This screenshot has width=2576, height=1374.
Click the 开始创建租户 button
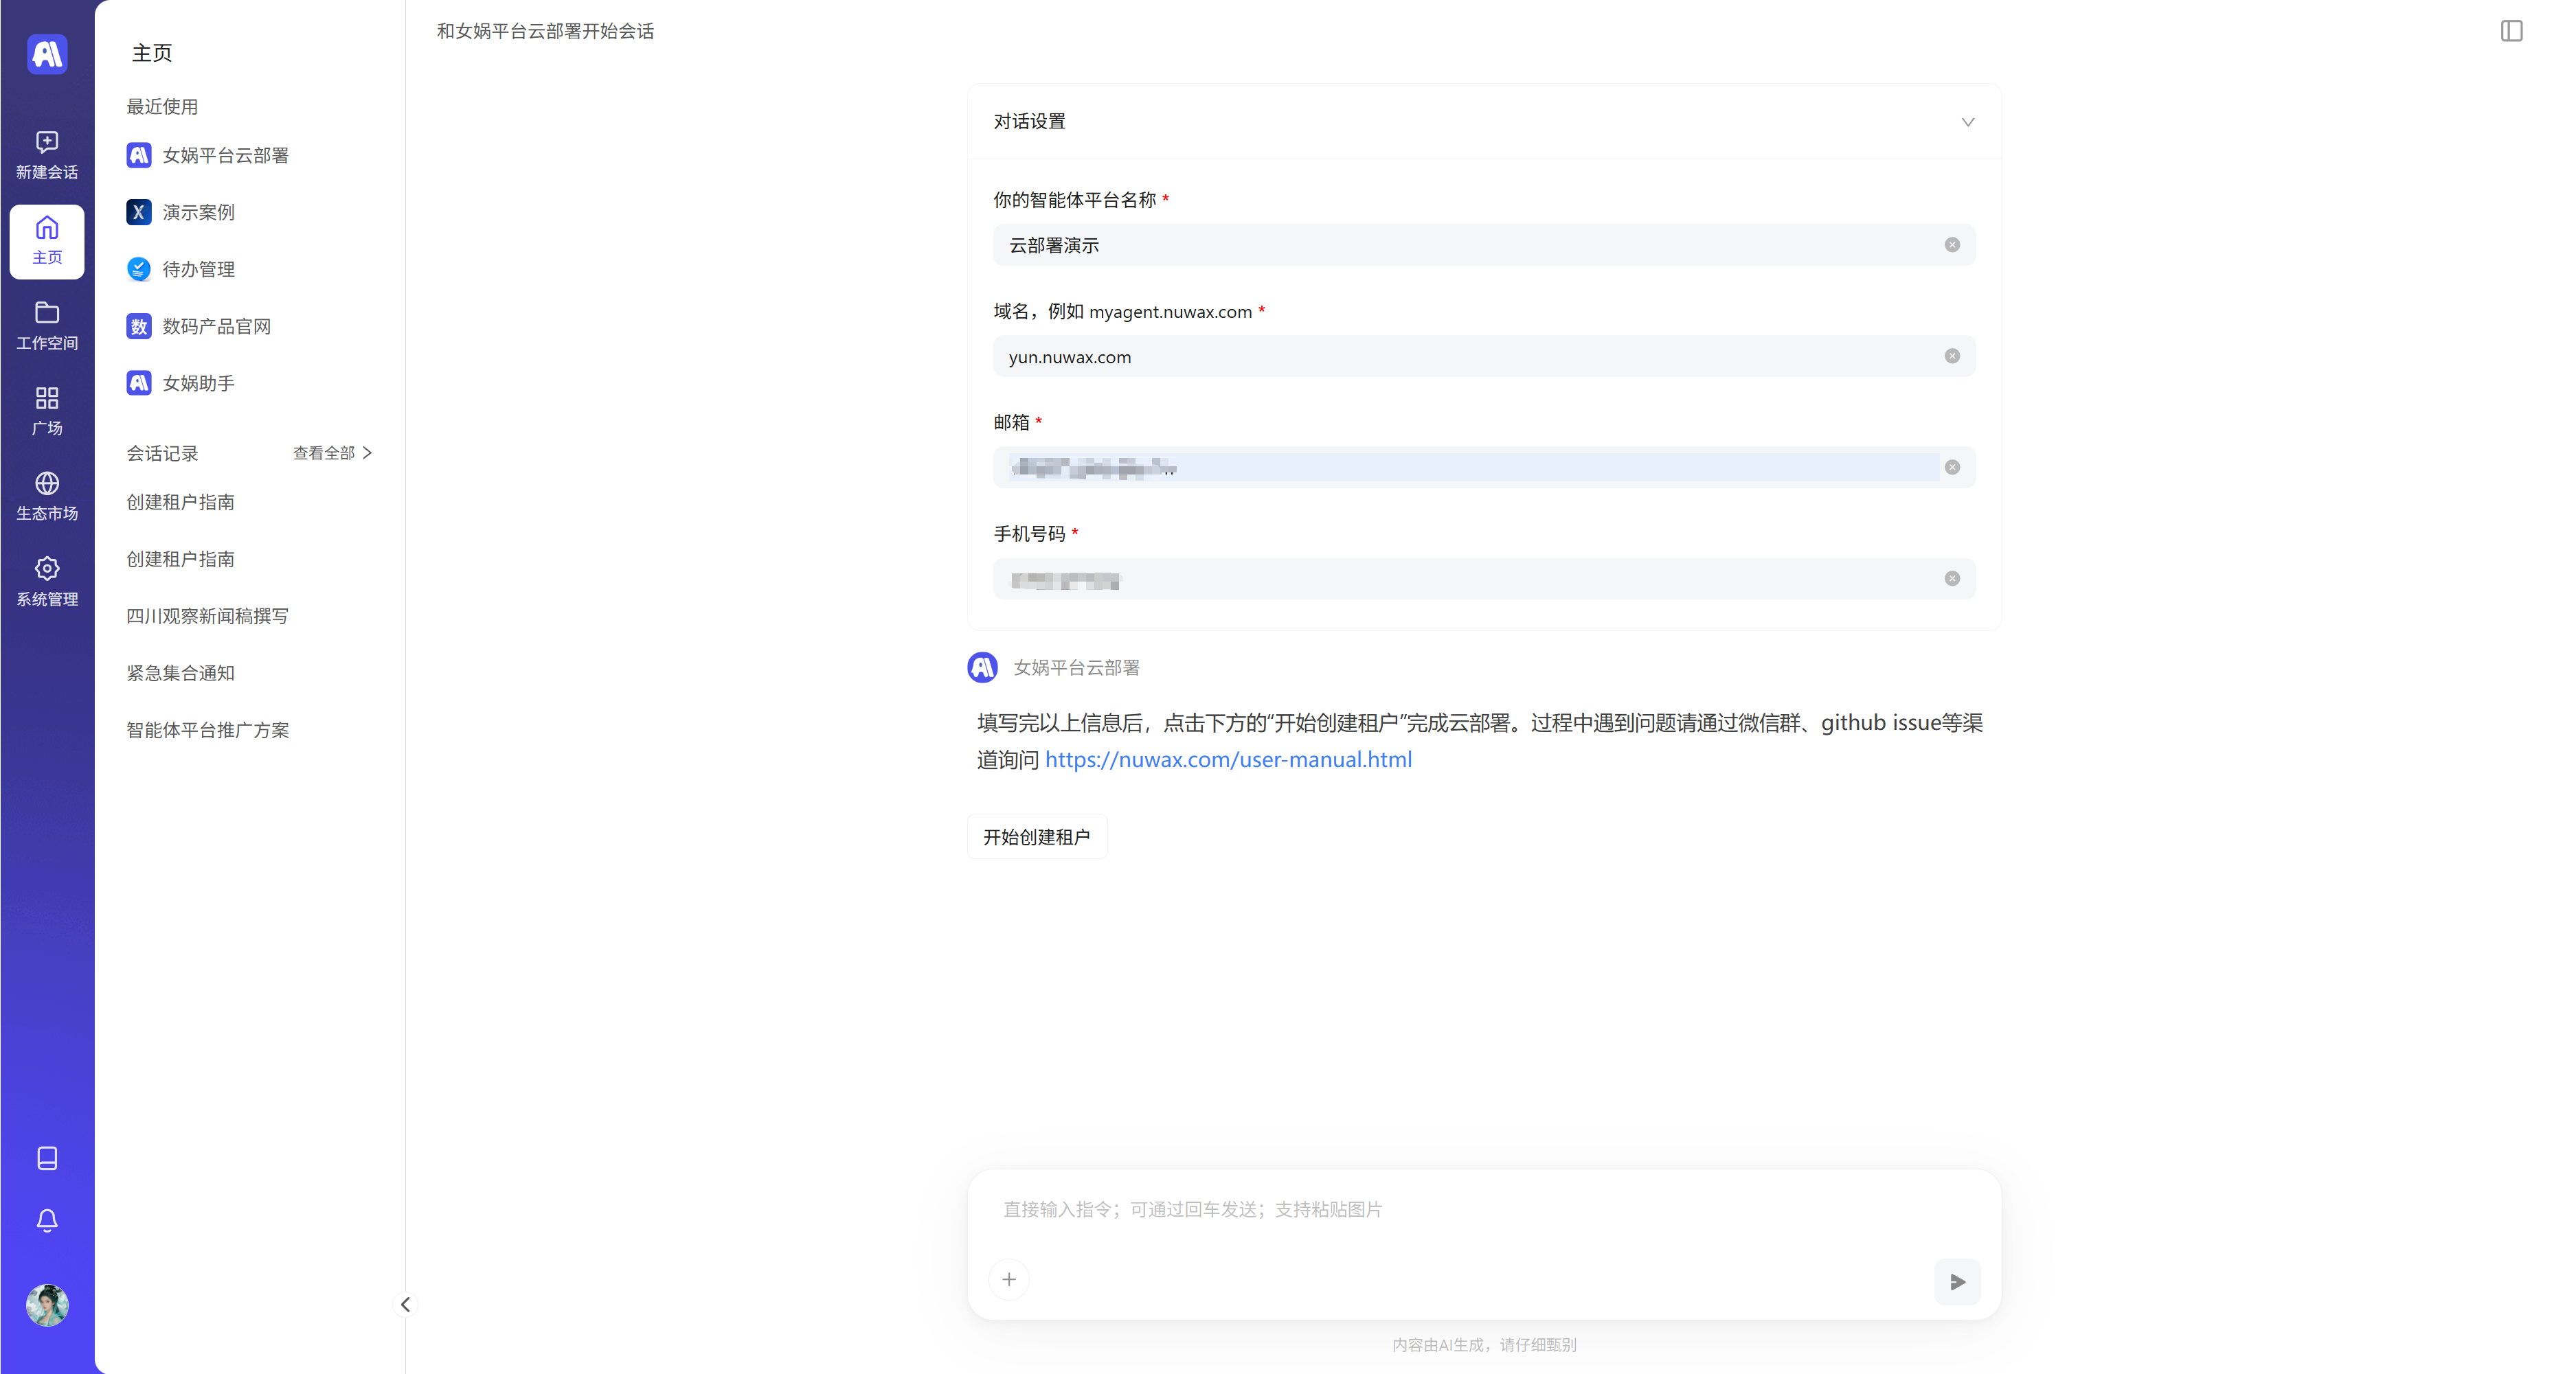pos(1036,836)
